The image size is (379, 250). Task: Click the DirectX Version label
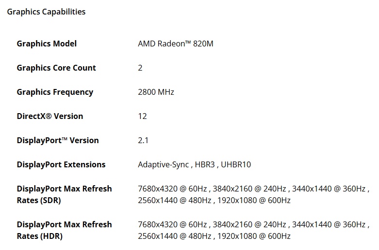click(50, 116)
